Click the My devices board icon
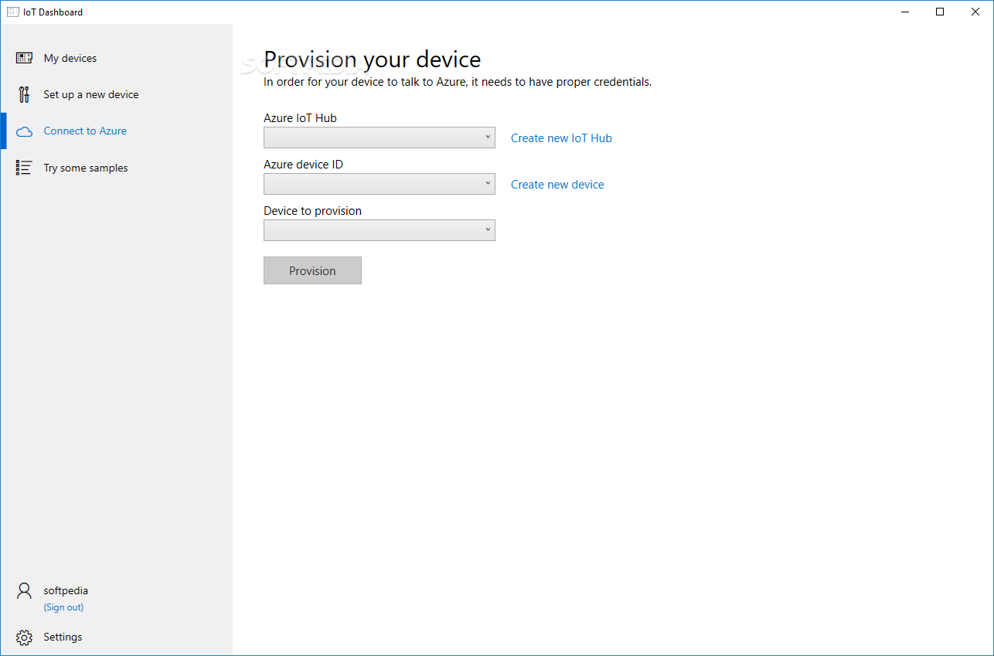This screenshot has height=656, width=994. tap(24, 58)
